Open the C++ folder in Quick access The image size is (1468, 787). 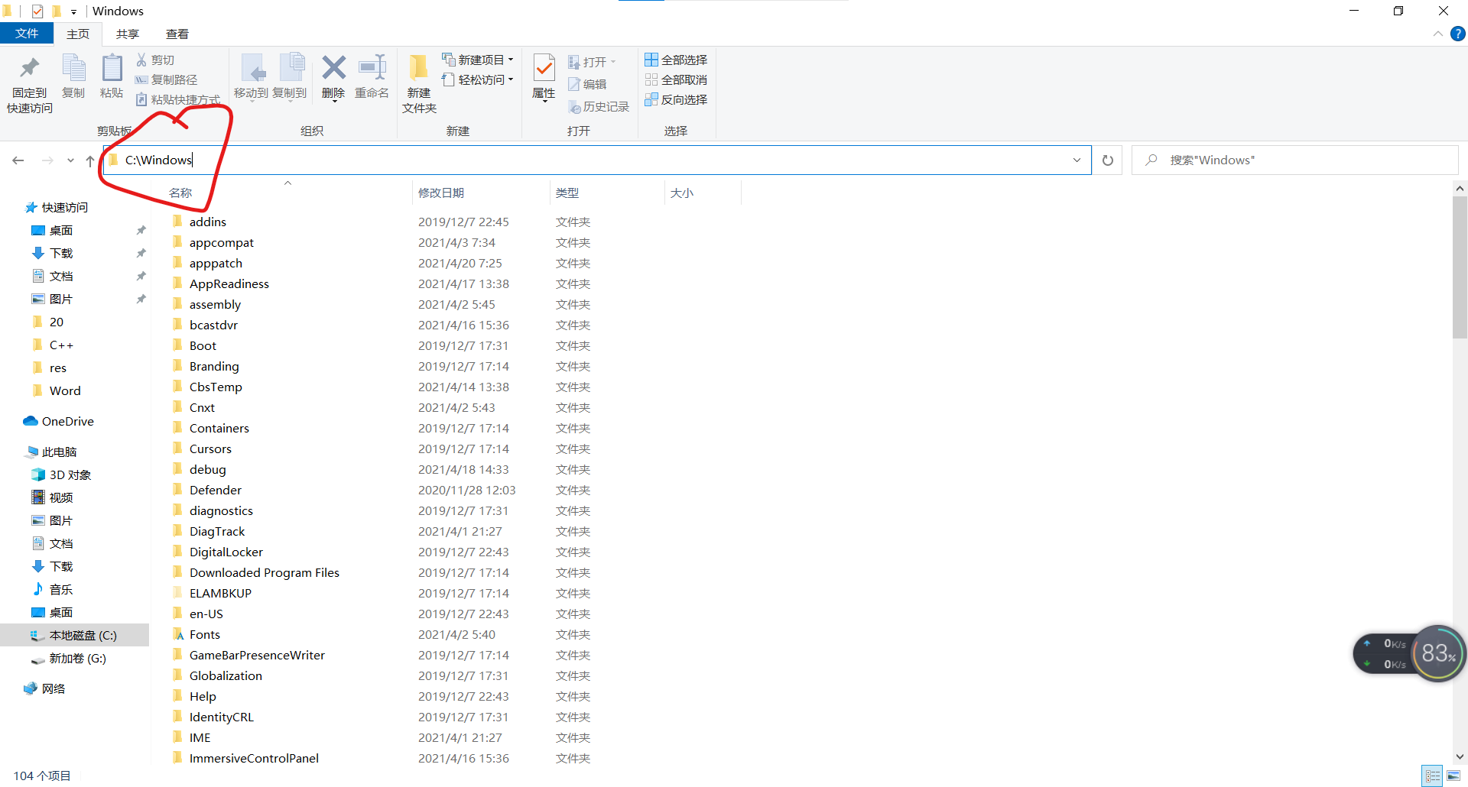[x=61, y=345]
